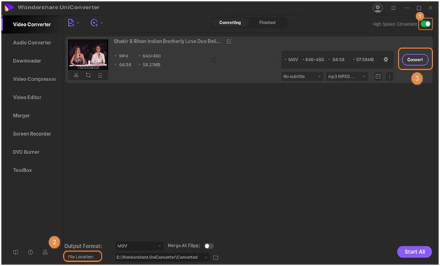Open the user account icon
440x266 pixels.
click(378, 8)
